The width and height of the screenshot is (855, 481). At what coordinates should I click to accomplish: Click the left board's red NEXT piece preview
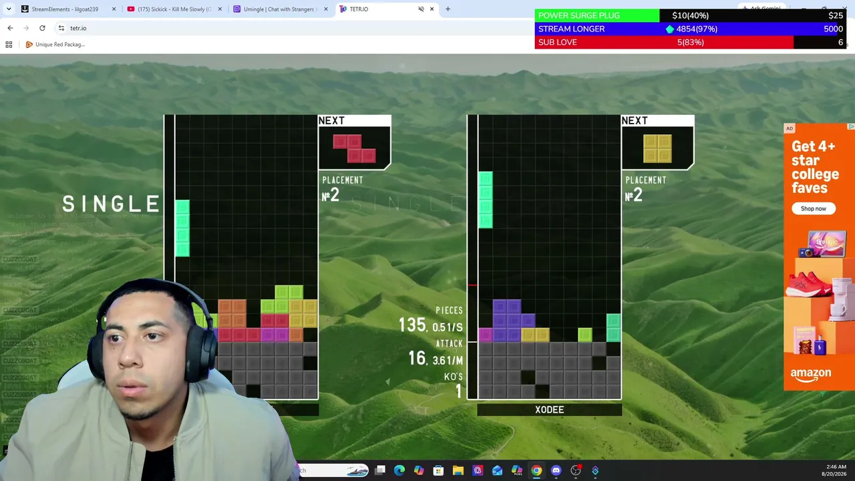point(355,148)
